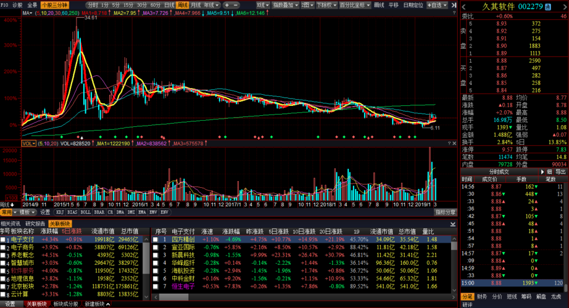This screenshot has width=569, height=308.
Task: Click the 日期定位 button
Action: [413, 5]
